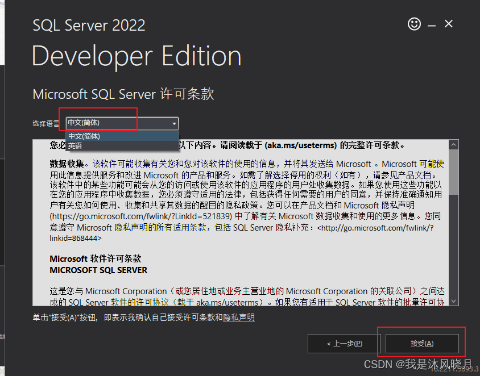Screen dimensions: 480x376
Task: Click the 数据收集 bold paragraph heading
Action: [67, 164]
